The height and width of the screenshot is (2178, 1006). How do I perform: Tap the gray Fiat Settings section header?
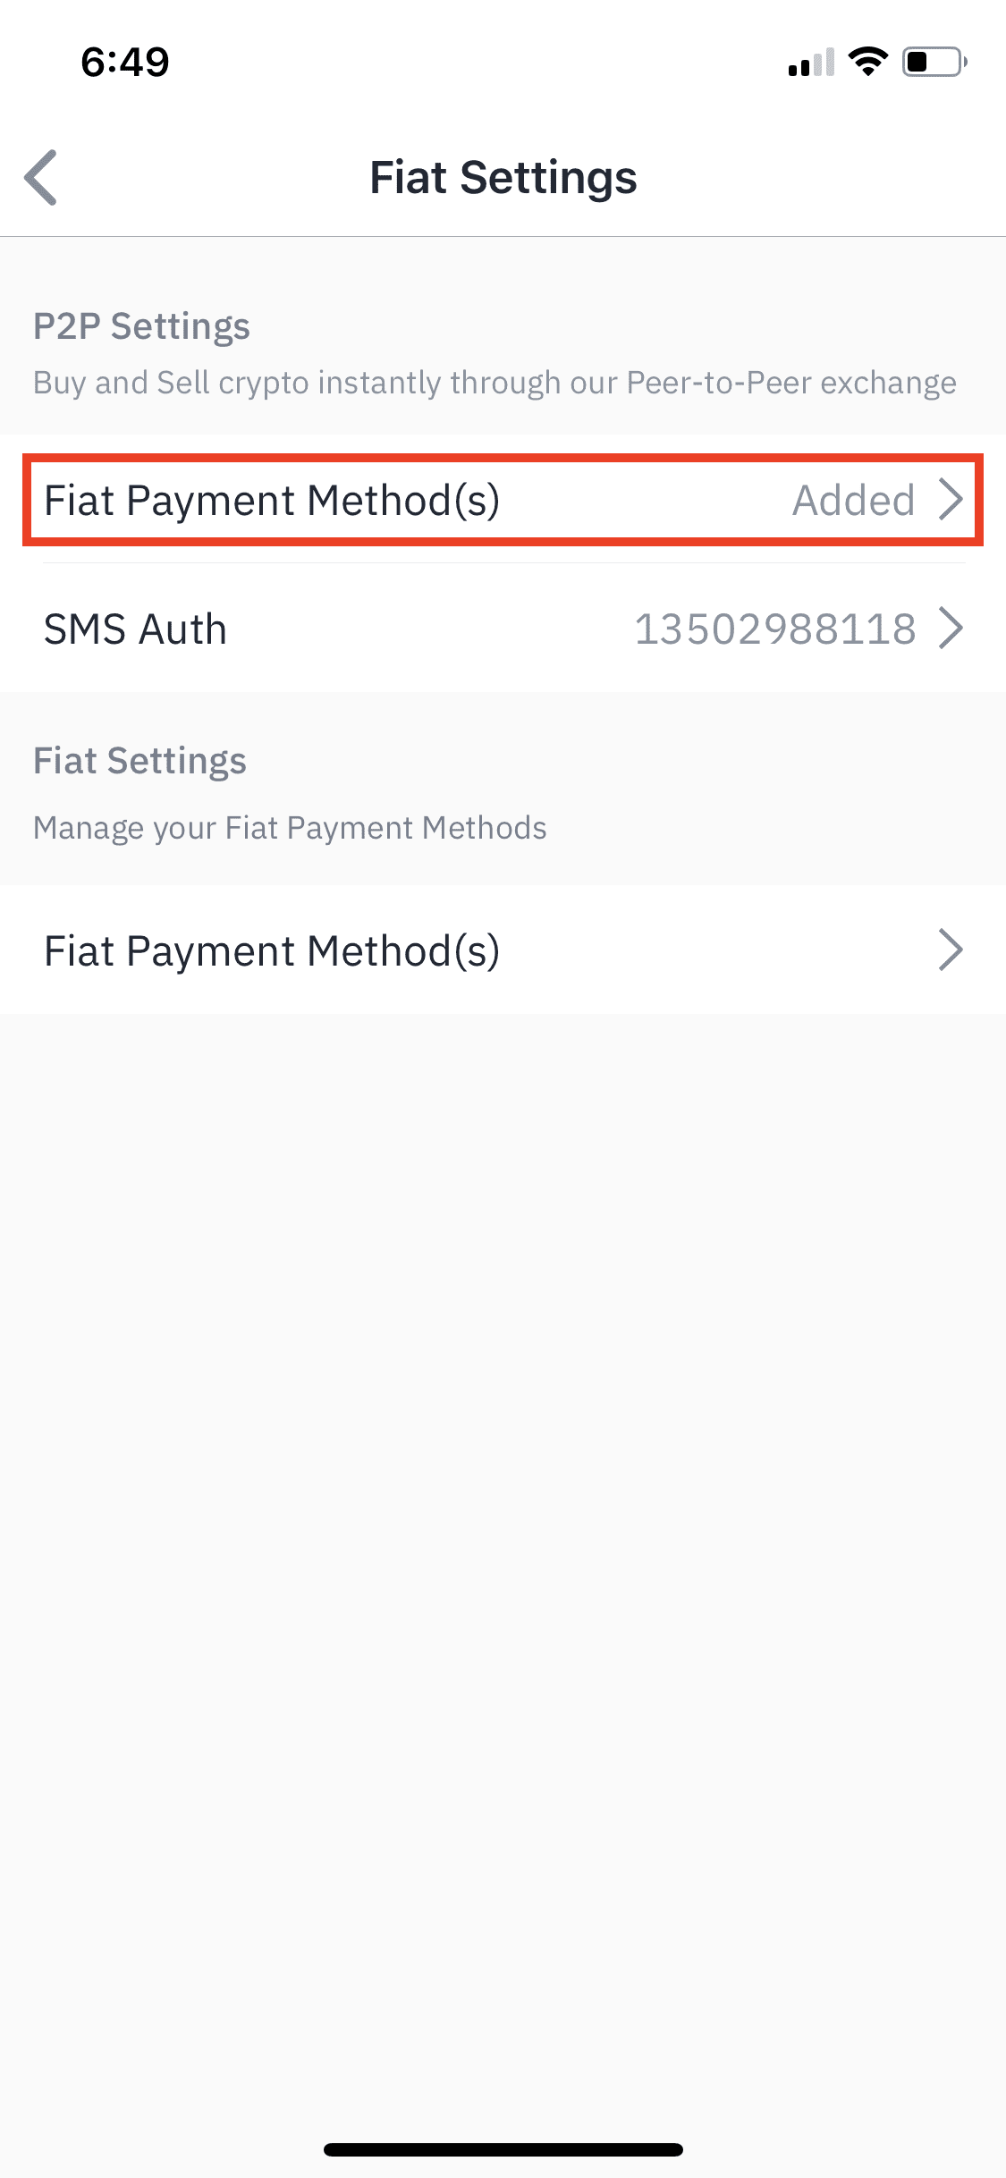[139, 761]
